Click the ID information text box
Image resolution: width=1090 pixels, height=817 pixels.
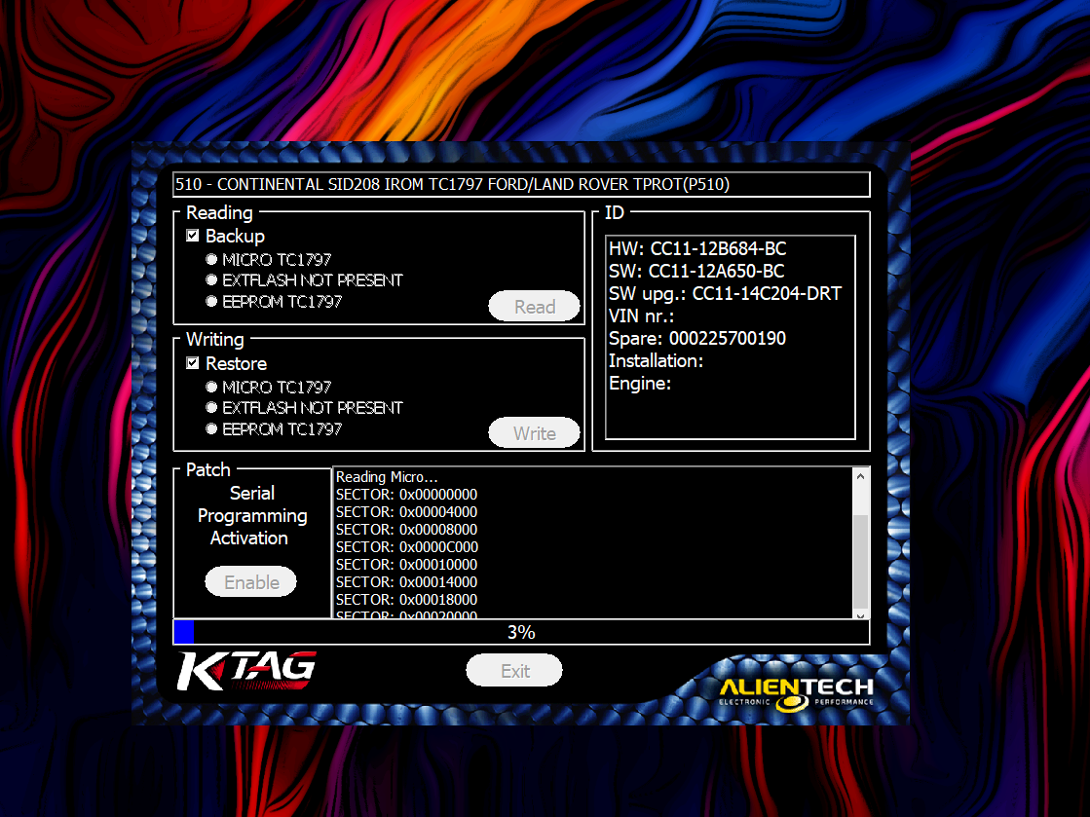coord(730,337)
